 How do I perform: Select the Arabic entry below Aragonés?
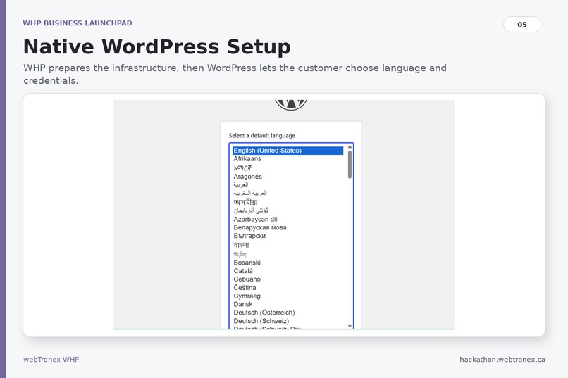[241, 184]
